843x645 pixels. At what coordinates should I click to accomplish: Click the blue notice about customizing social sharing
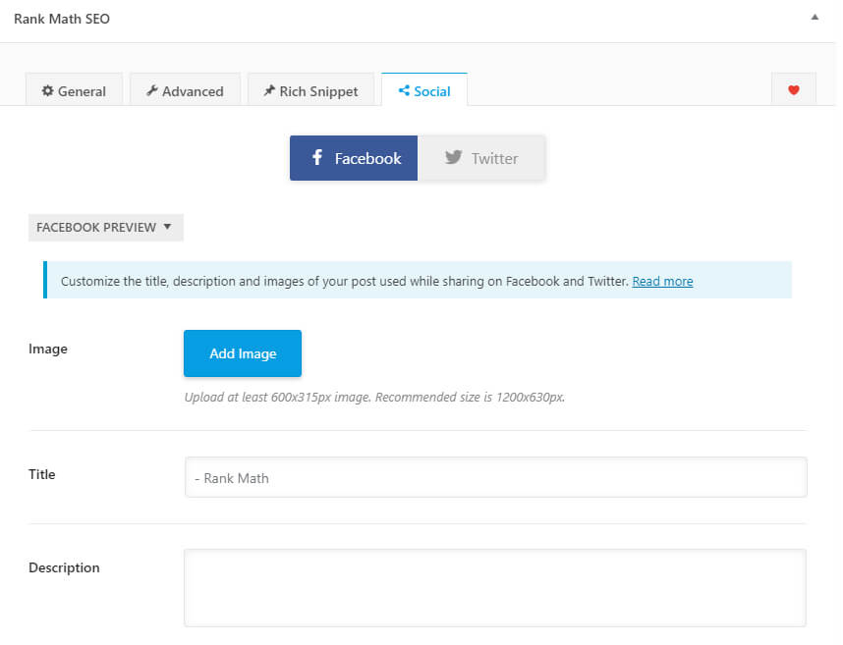coord(418,280)
